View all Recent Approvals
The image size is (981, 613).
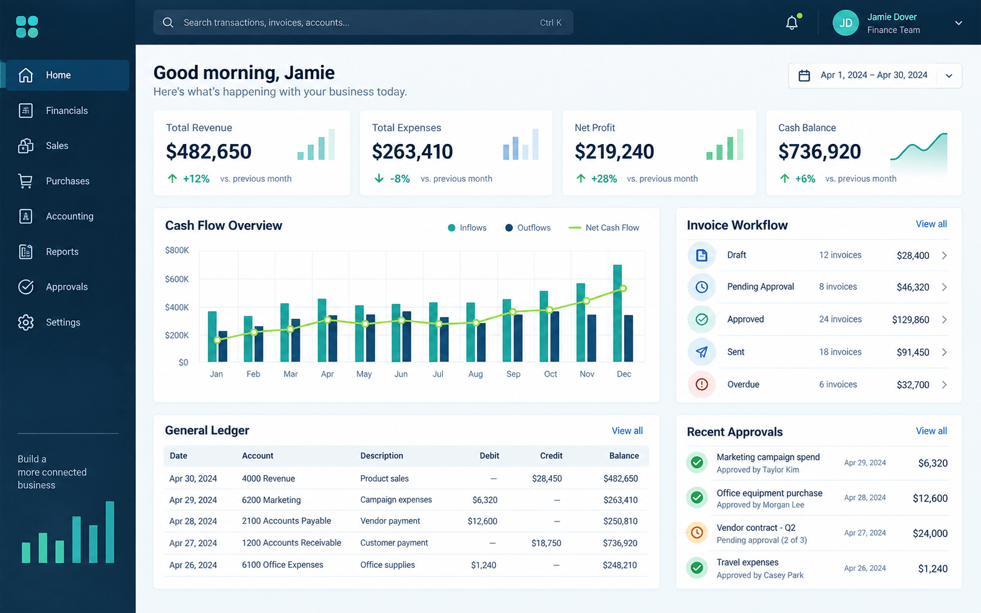(931, 431)
